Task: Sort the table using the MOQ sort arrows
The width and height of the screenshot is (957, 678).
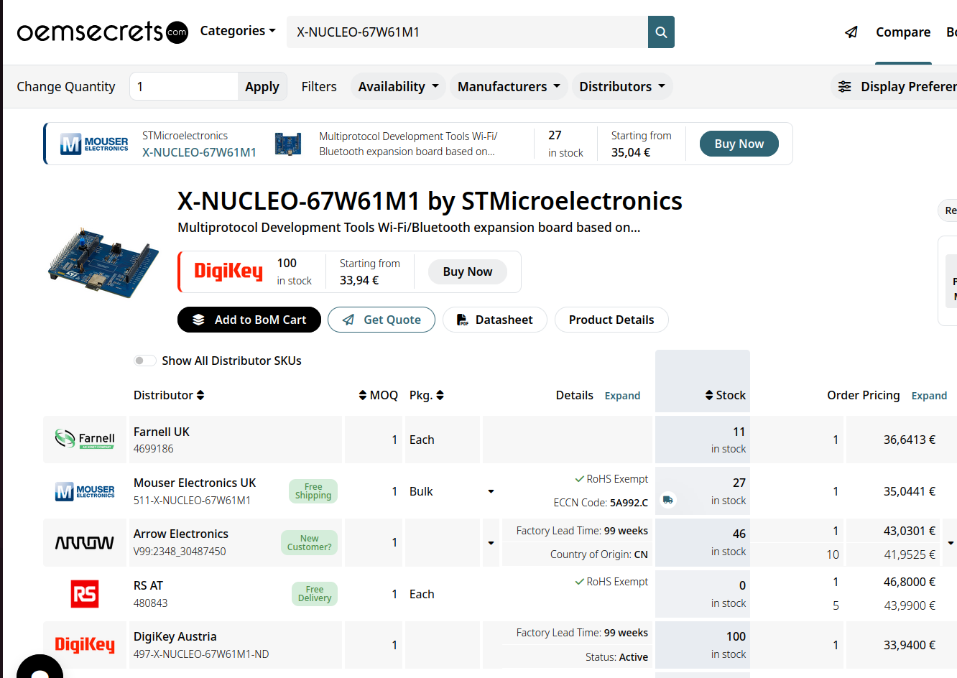Action: pos(363,395)
